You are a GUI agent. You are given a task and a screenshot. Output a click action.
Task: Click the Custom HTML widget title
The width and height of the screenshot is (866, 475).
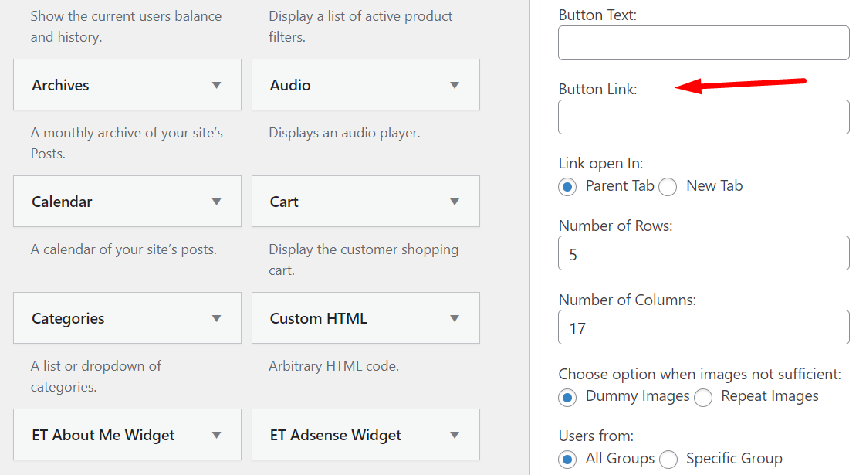pyautogui.click(x=318, y=318)
